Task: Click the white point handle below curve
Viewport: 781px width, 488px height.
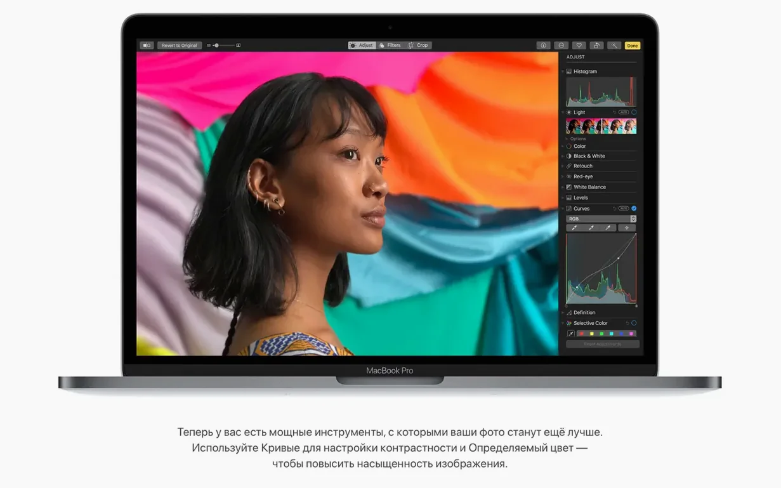Action: [x=636, y=306]
